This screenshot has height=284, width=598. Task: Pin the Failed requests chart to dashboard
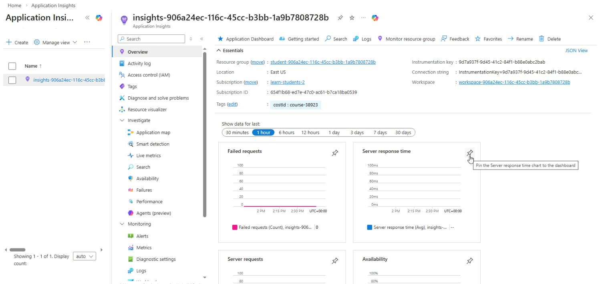(x=335, y=153)
